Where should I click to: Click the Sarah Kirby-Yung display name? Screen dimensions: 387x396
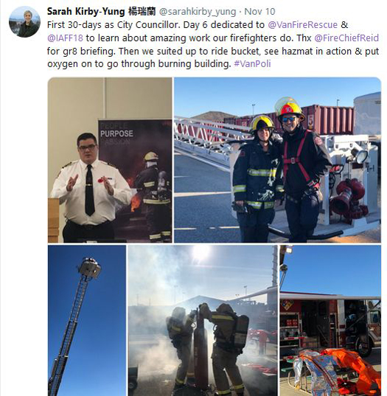86,11
